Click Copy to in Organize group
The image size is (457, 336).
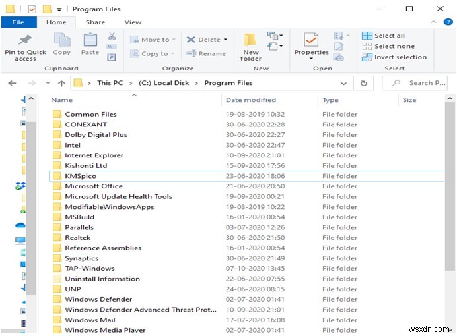tap(152, 54)
